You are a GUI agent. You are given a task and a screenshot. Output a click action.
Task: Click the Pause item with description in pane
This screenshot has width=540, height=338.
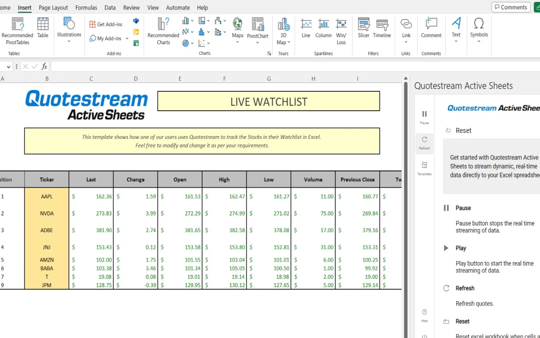click(457, 208)
